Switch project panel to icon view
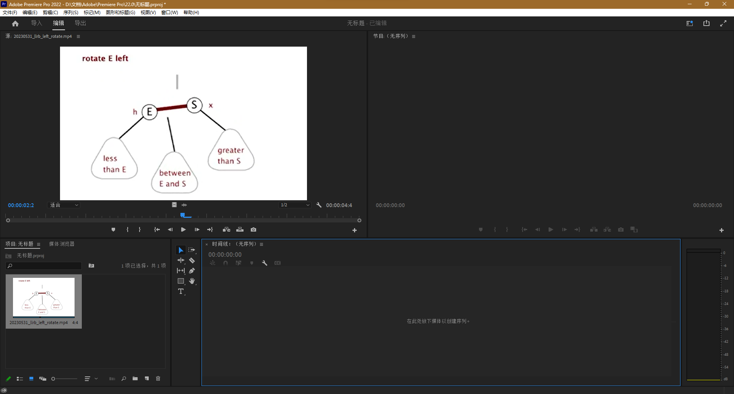Screen dimensions: 734x394 31,379
